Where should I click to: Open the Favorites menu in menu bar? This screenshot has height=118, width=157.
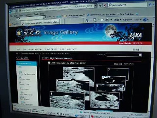click(28, 15)
